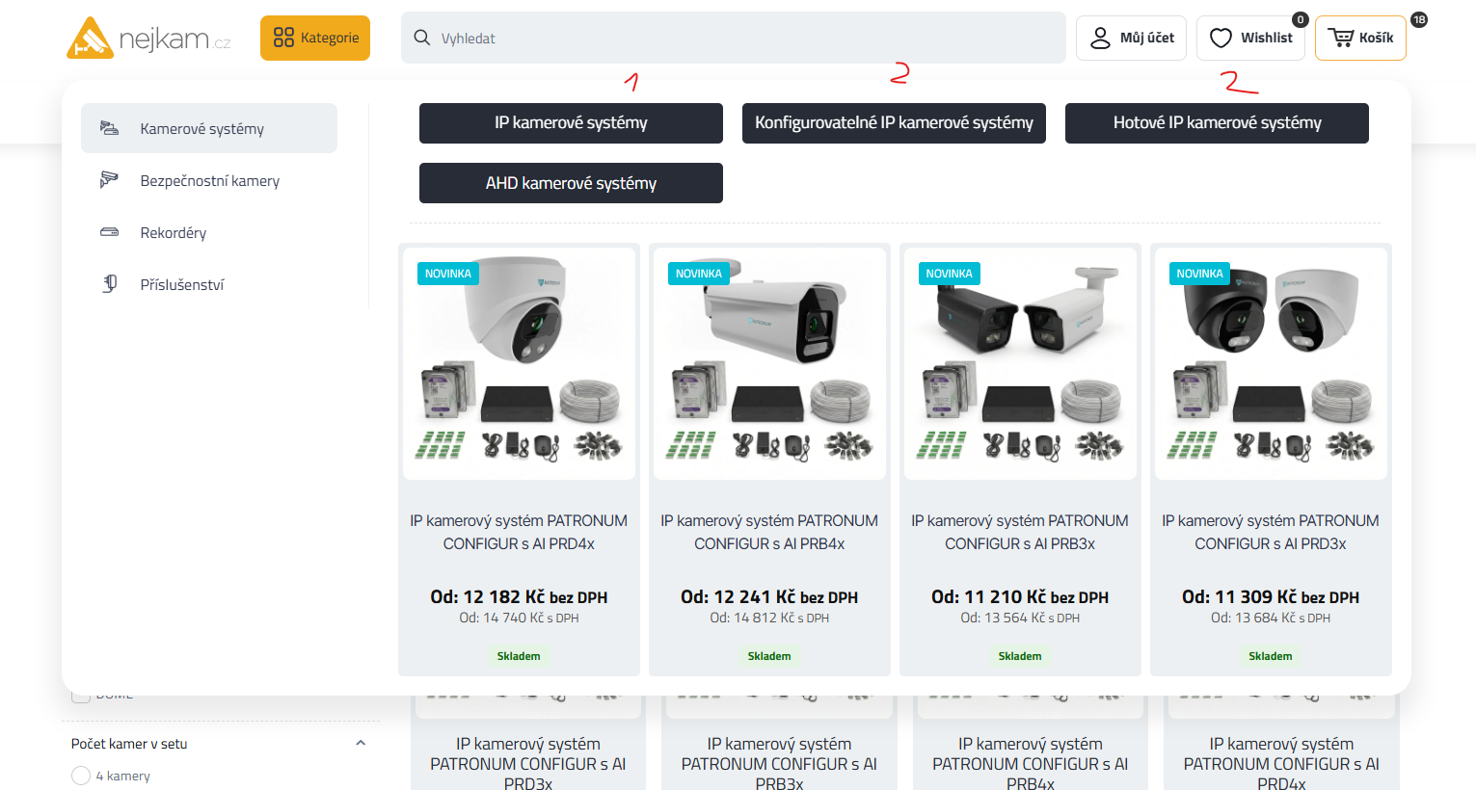Click the Bezpečnostní kamery camera icon

click(x=110, y=180)
